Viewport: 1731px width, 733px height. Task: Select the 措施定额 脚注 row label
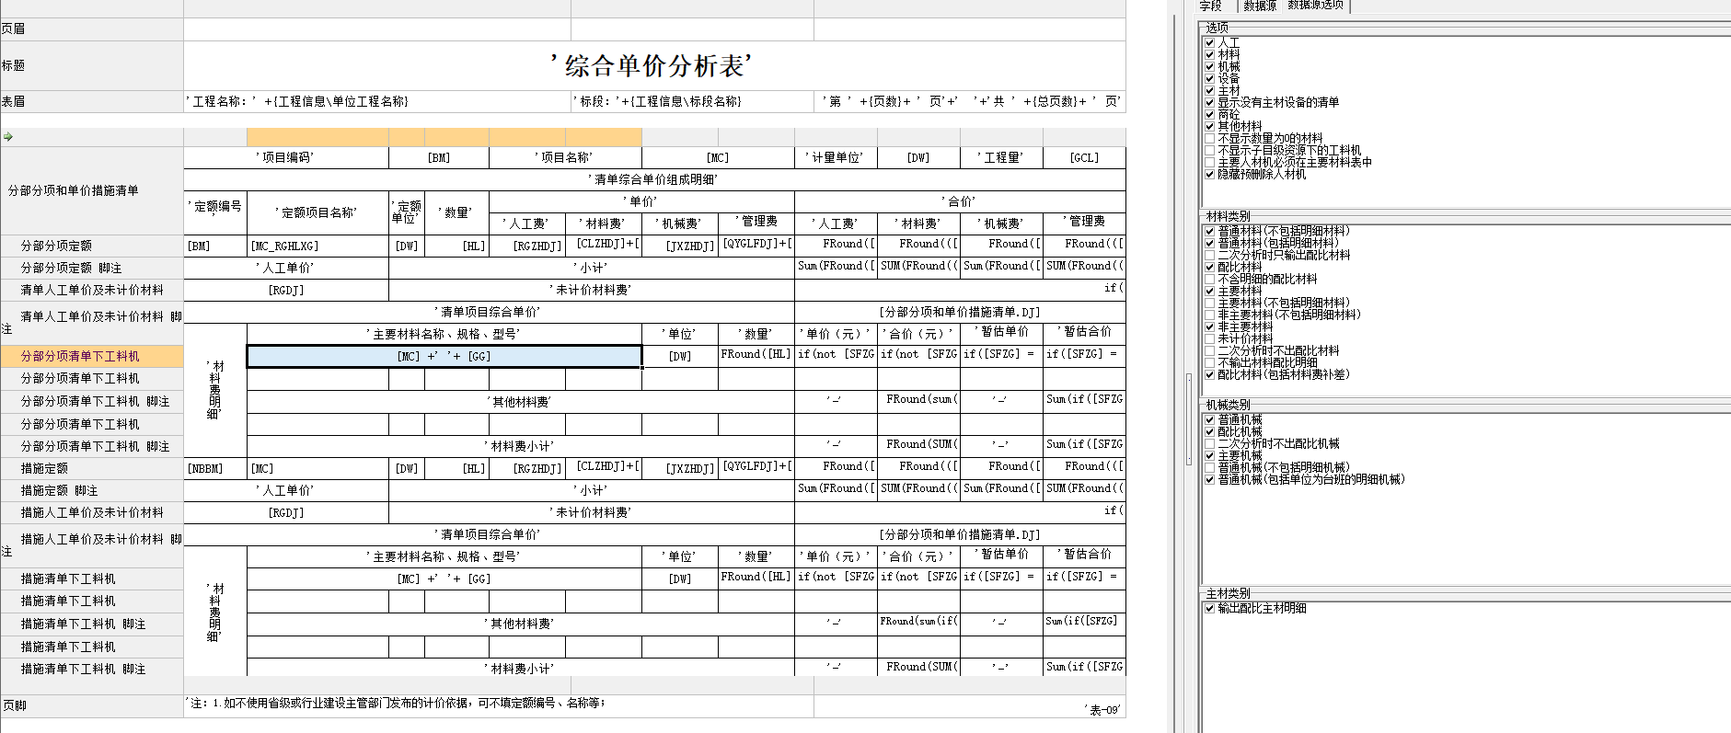pyautogui.click(x=92, y=490)
